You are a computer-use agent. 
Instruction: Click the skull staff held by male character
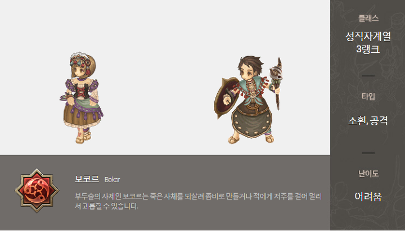[x=277, y=84]
